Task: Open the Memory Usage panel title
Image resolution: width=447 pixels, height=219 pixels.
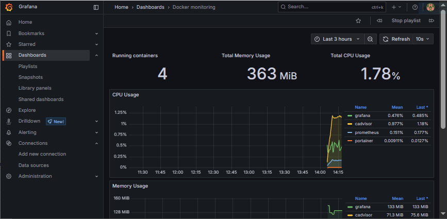Action: point(130,186)
